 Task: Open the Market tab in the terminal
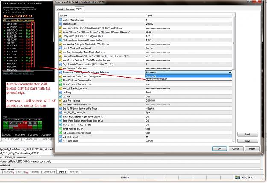(x=23, y=172)
